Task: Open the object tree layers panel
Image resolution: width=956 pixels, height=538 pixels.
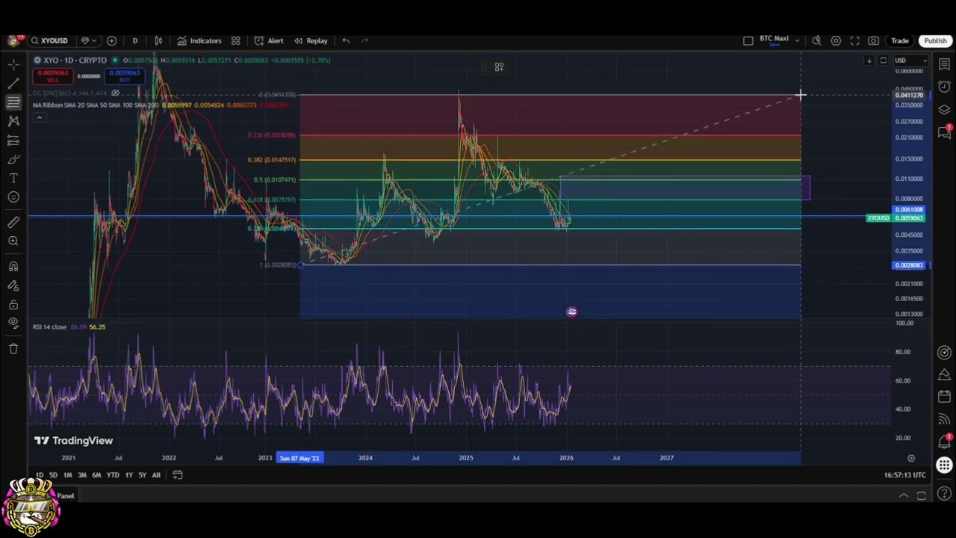Action: coord(944,110)
